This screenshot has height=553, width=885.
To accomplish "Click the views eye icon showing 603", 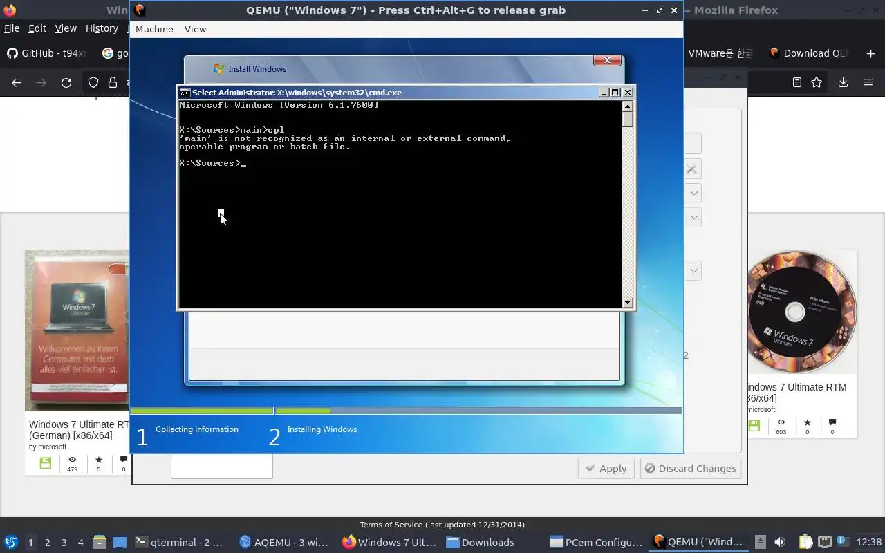I will pos(781,422).
